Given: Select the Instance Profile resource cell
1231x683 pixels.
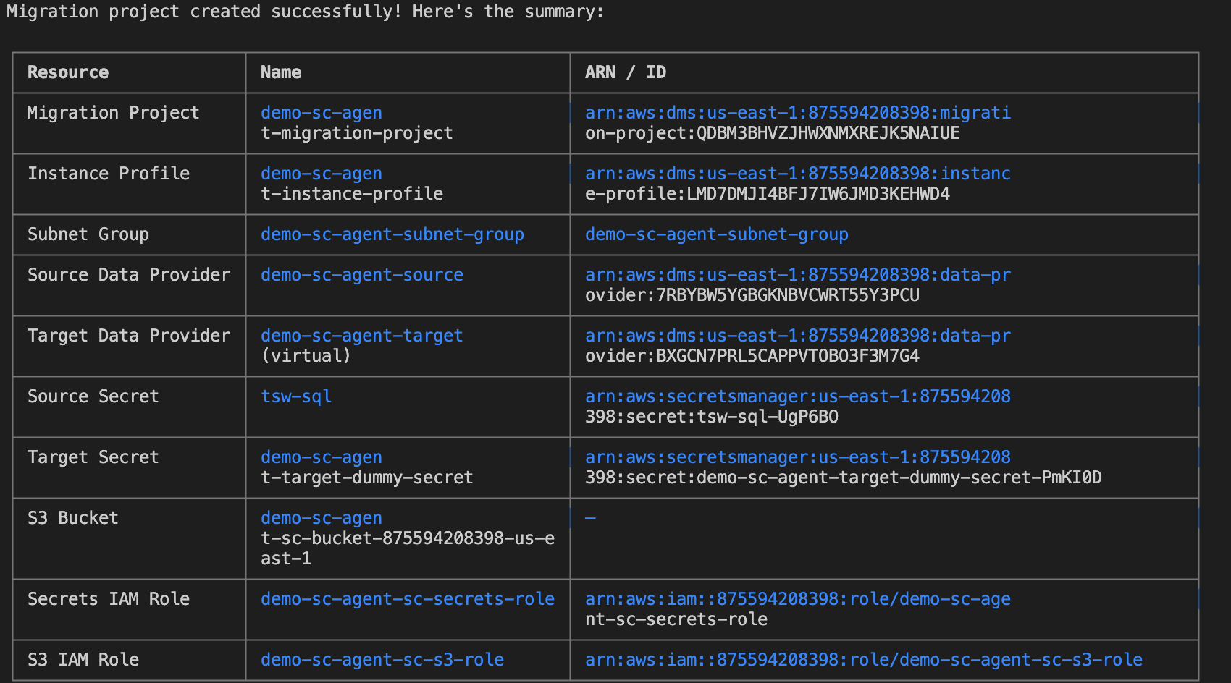Looking at the screenshot, I should pyautogui.click(x=109, y=174).
